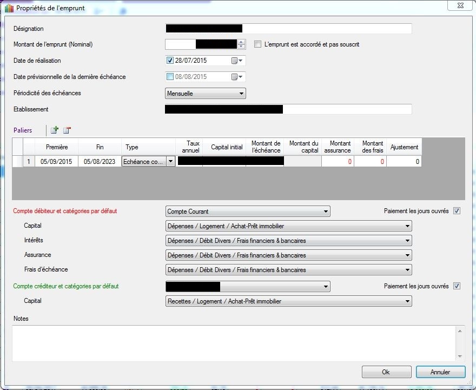Open the Périodicité des échéances dropdown
Image resolution: width=476 pixels, height=390 pixels.
[241, 94]
